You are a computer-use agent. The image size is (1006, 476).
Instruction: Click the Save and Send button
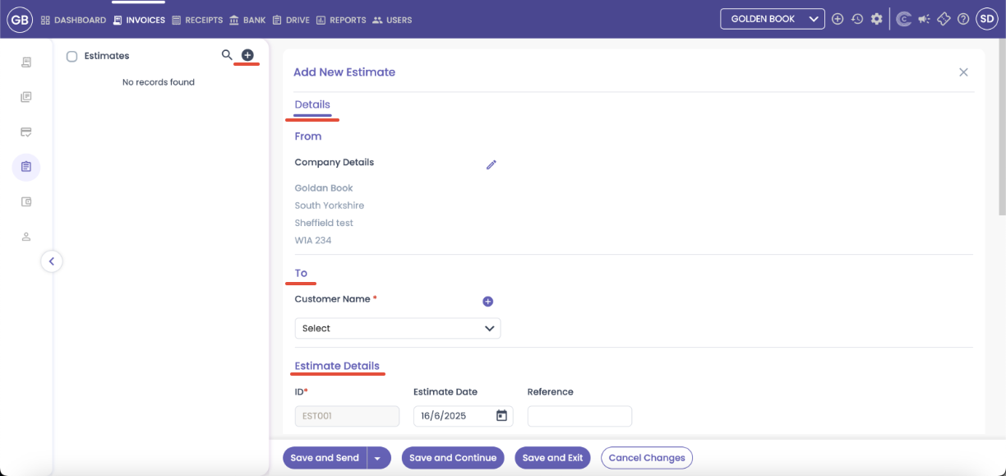click(325, 458)
